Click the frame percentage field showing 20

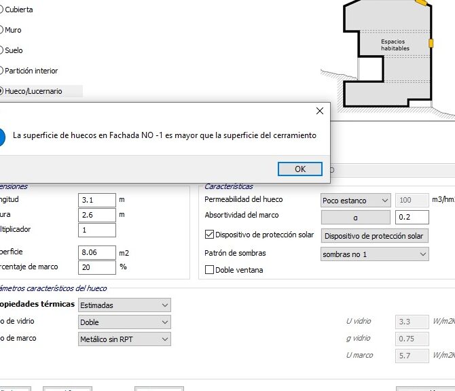click(97, 267)
